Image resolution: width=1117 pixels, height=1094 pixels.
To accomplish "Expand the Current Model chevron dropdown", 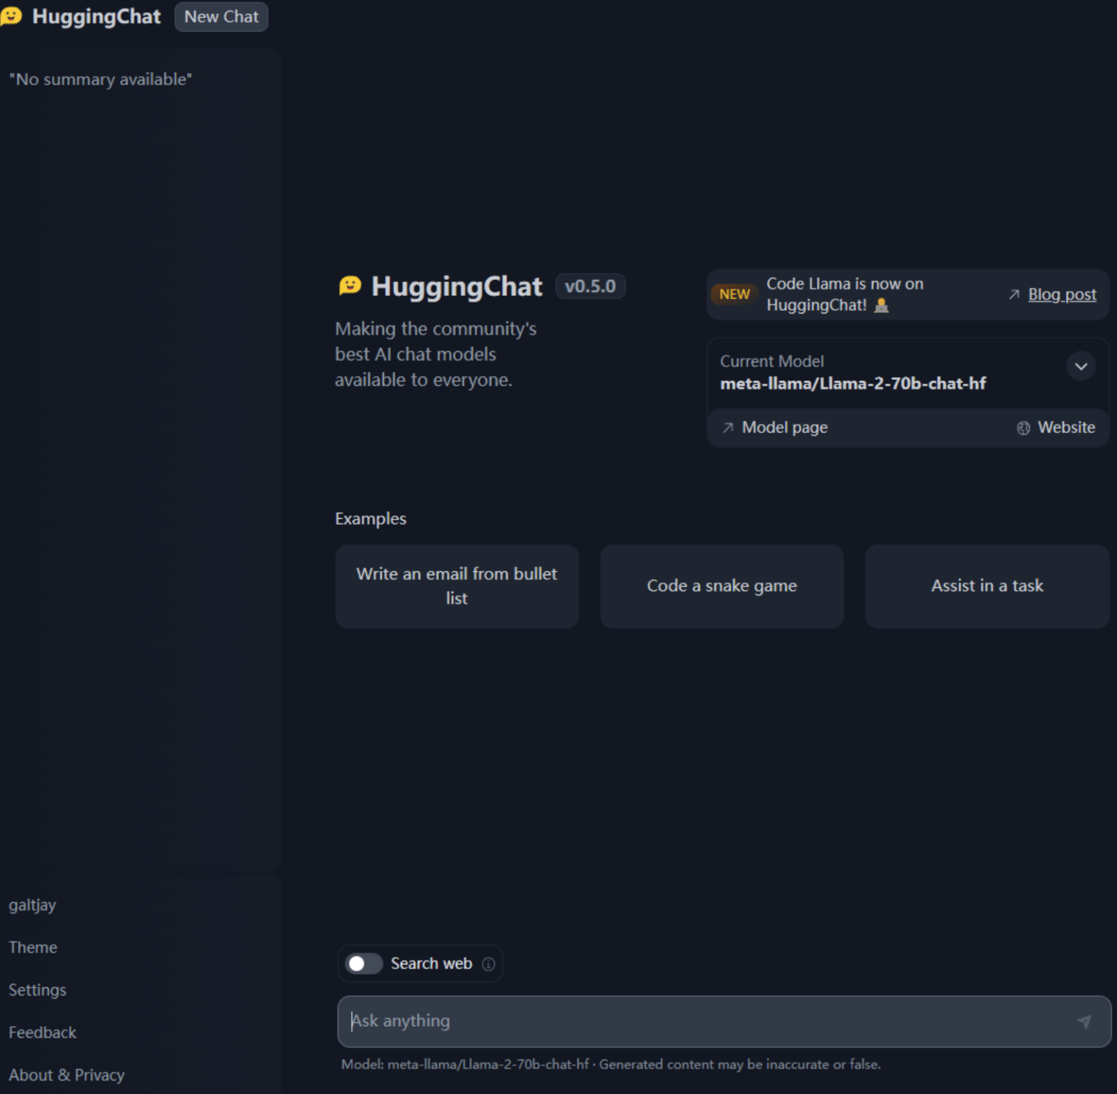I will 1080,367.
